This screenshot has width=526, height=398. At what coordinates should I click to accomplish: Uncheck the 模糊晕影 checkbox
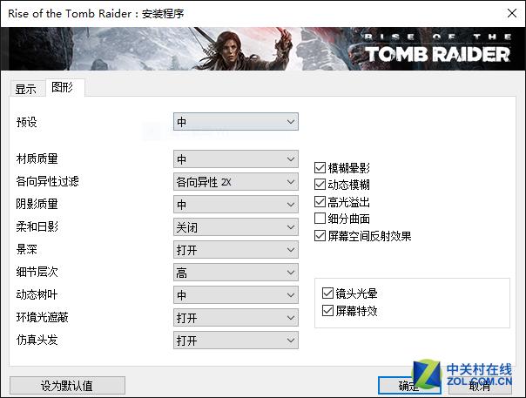point(320,168)
